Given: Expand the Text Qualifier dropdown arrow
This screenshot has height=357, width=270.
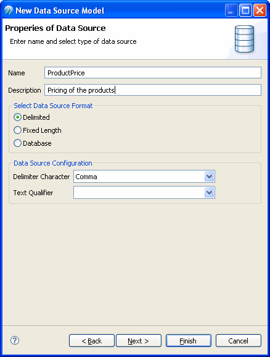Looking at the screenshot, I should pyautogui.click(x=210, y=193).
